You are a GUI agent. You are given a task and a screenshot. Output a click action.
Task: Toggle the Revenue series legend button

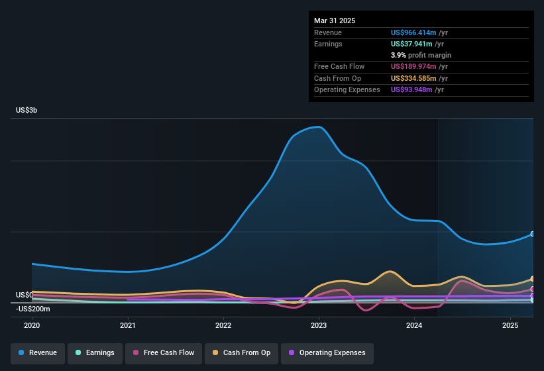(38, 353)
